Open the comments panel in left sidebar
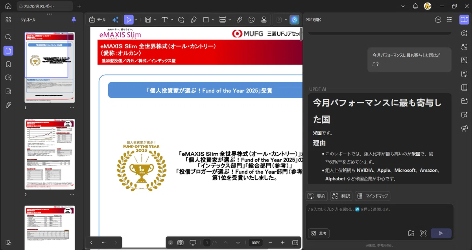472x250 pixels. [8, 77]
